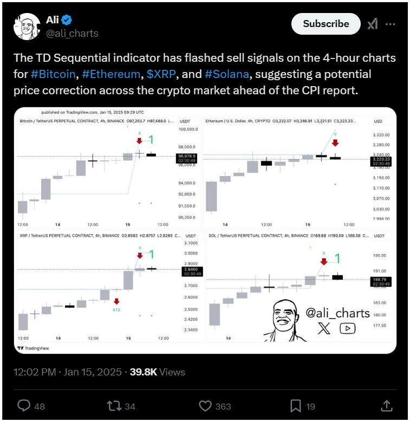Screen dimensions: 410x422
Task: Open the three-dot more options menu
Action: click(390, 24)
